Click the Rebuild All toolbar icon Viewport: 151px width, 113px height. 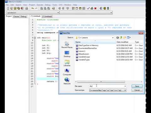pos(84,8)
